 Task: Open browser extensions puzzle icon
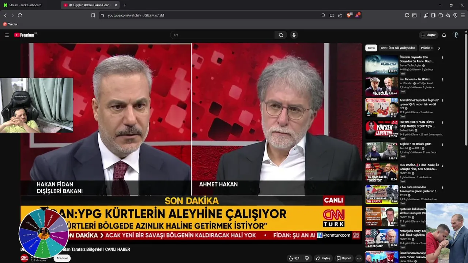click(407, 15)
